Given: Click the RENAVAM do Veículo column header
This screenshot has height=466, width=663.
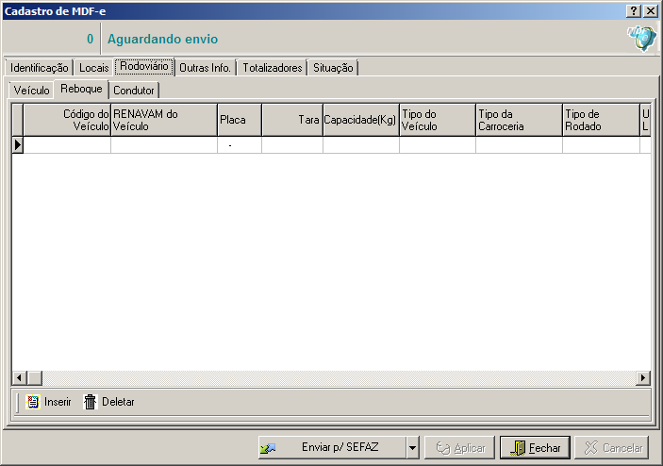Looking at the screenshot, I should coord(163,120).
